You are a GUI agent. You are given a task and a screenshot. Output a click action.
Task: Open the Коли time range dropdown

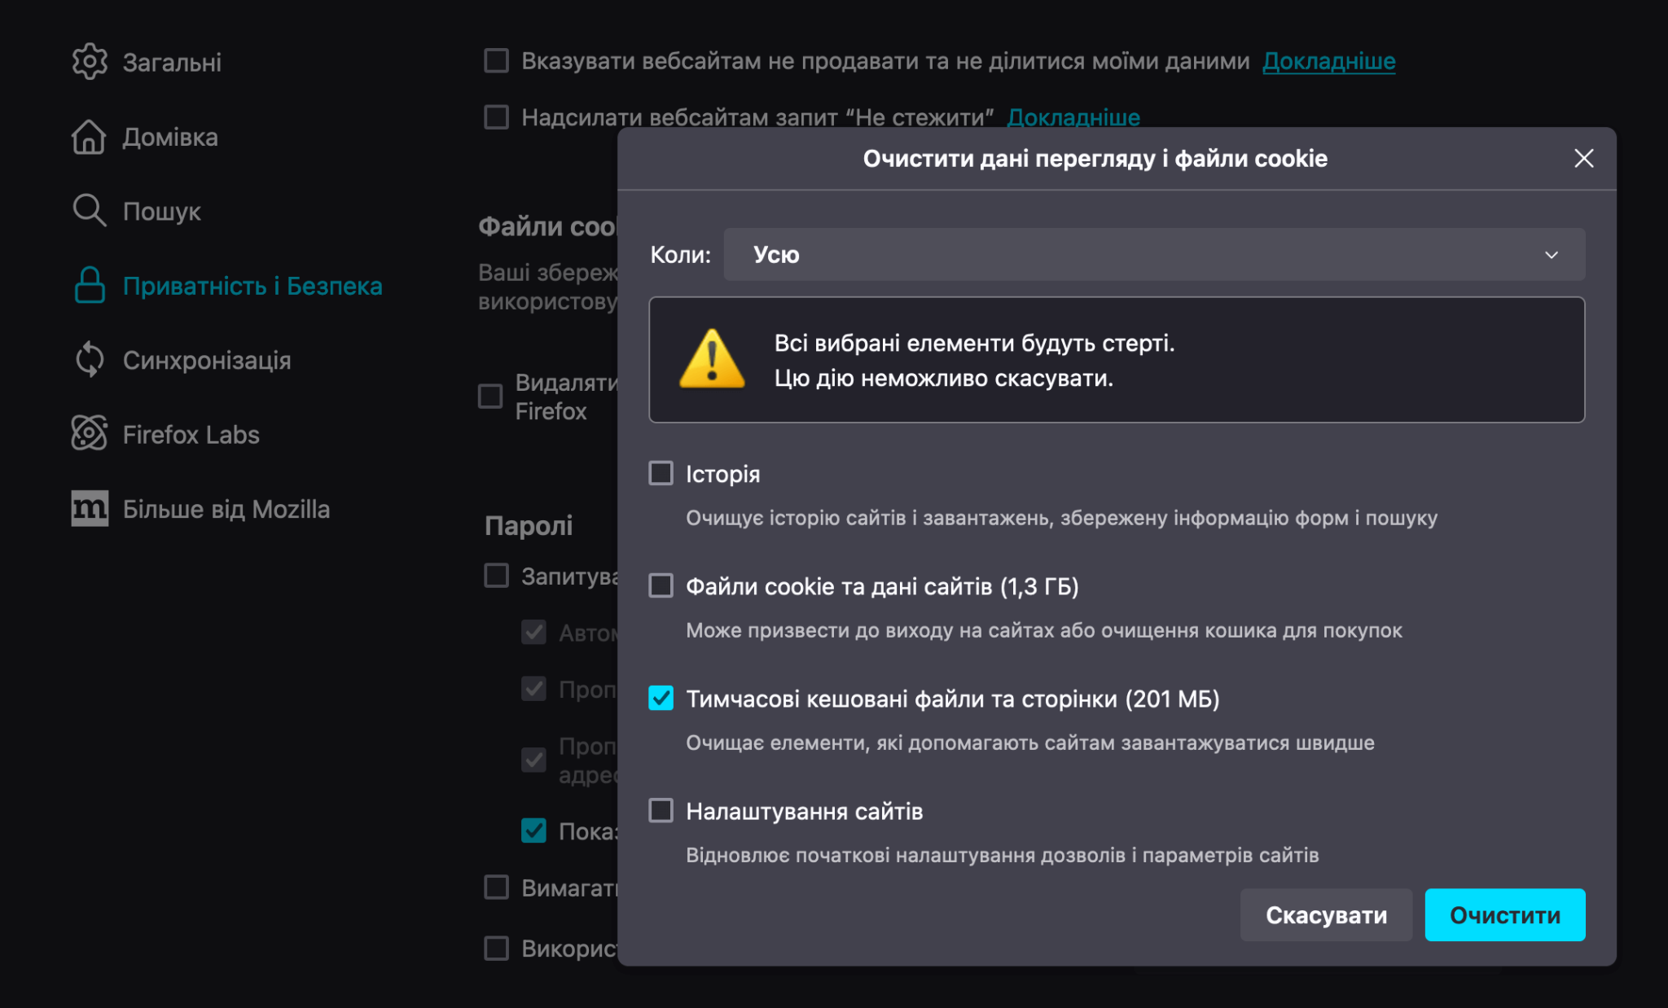1153,254
